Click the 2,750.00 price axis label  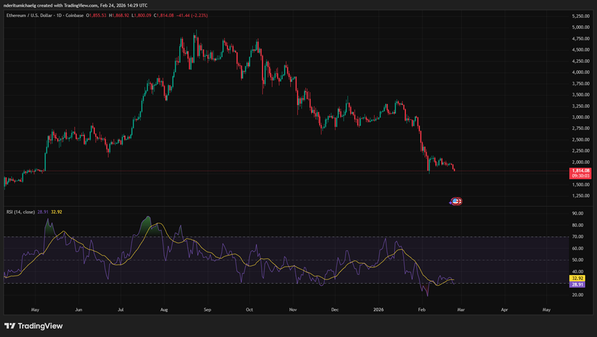click(580, 128)
